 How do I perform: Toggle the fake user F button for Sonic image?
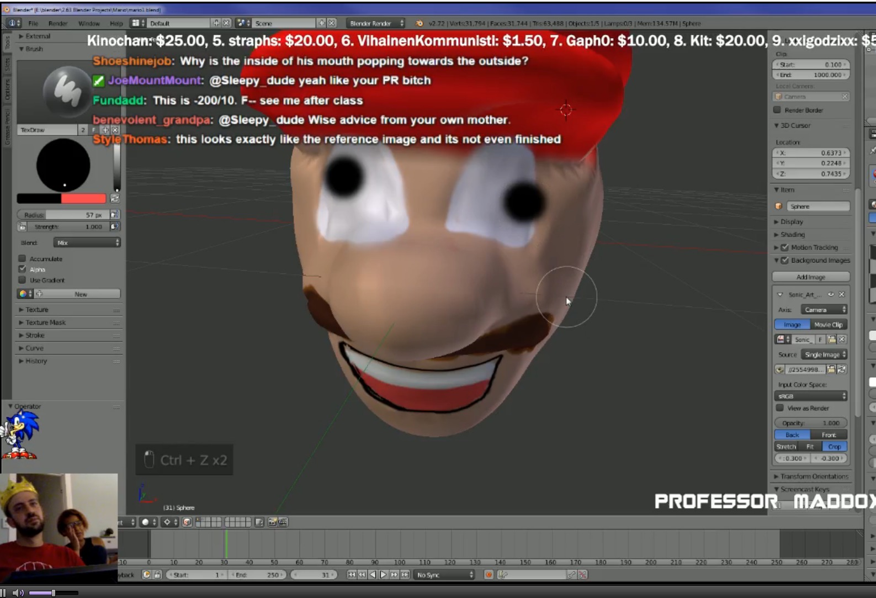[821, 340]
